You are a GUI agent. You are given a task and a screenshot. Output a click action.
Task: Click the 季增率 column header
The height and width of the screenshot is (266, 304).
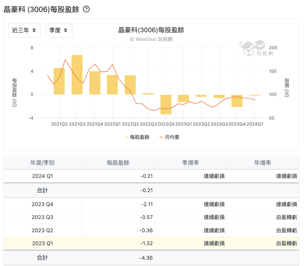pyautogui.click(x=190, y=163)
